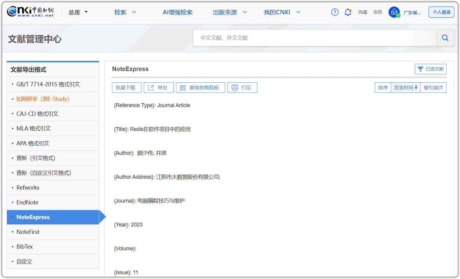Open the 出版来源 menu item

tap(225, 12)
